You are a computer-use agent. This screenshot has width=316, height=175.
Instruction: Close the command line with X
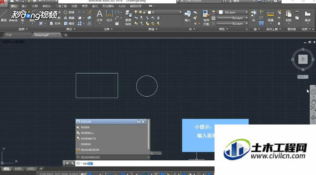[x=67, y=163]
